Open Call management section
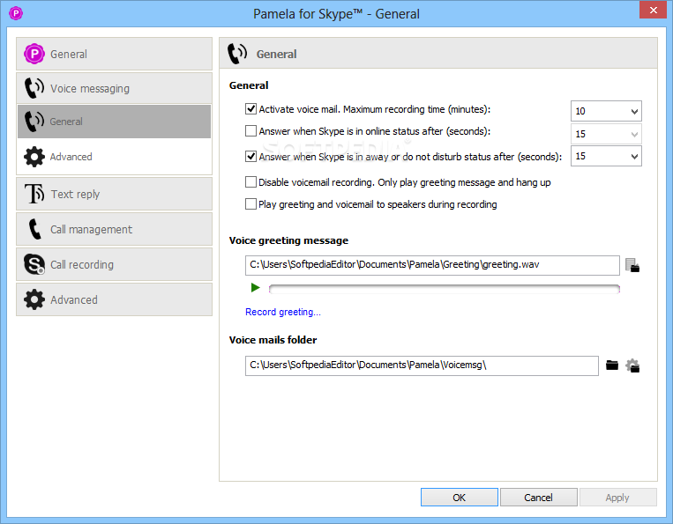 coord(114,229)
